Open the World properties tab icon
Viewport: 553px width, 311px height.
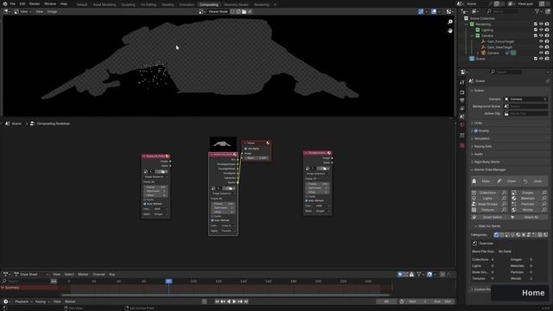pos(462,124)
